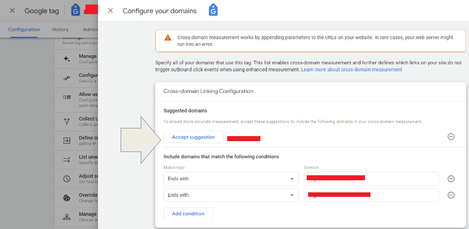Click the List unwanted referrals icon
The image size is (469, 229).
67,160
